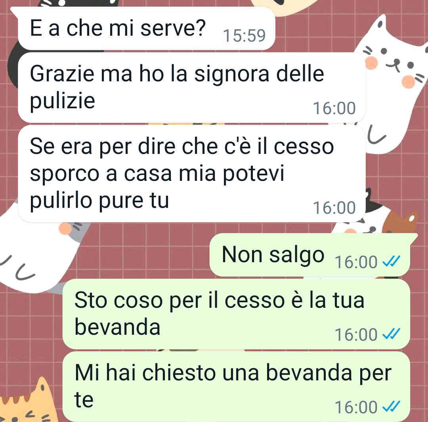
Task: Click 16:00 timestamp next to 'Non salgo'
Action: point(356,262)
